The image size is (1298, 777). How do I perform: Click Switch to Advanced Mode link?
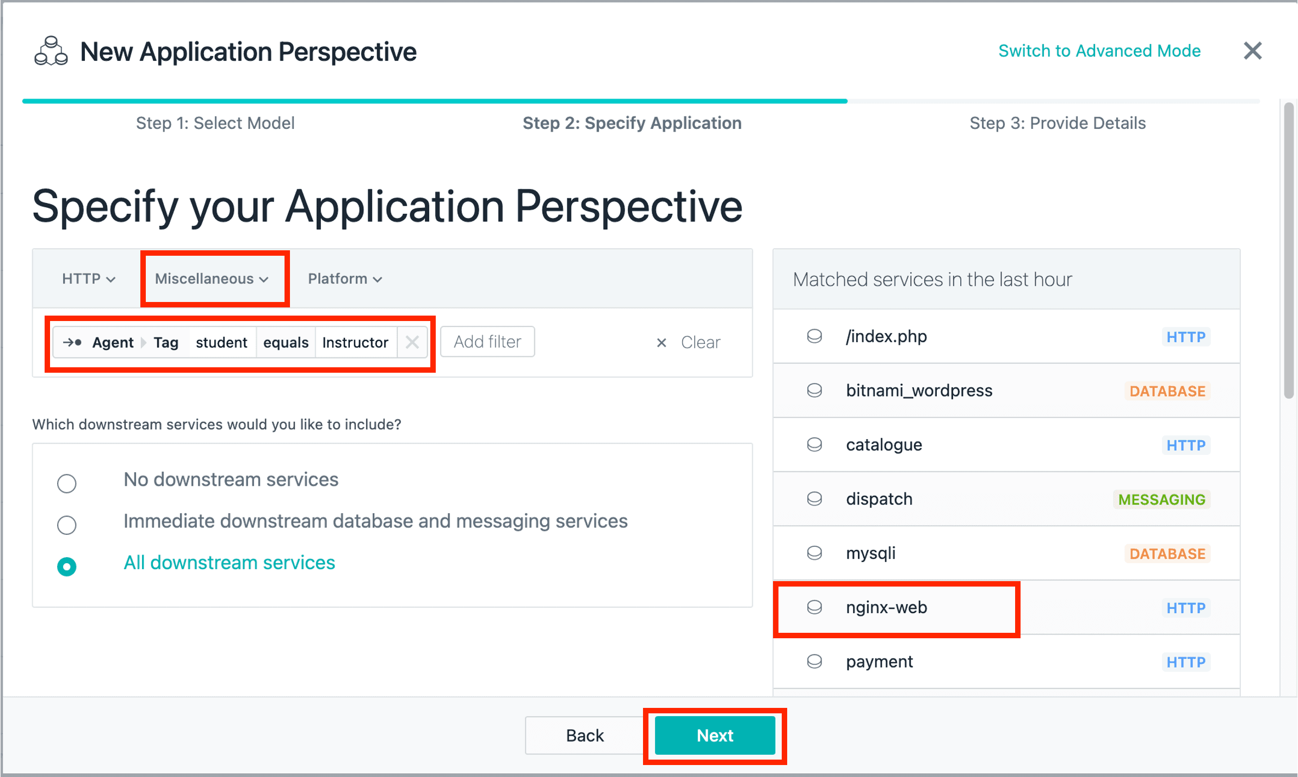pos(1099,51)
